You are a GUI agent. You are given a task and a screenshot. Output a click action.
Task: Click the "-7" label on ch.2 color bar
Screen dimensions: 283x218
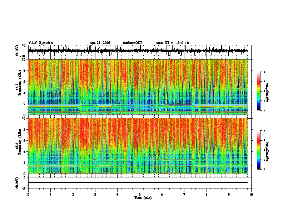[x=264, y=169]
